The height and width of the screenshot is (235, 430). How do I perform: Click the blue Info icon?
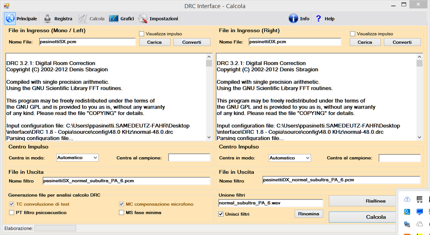tap(293, 19)
